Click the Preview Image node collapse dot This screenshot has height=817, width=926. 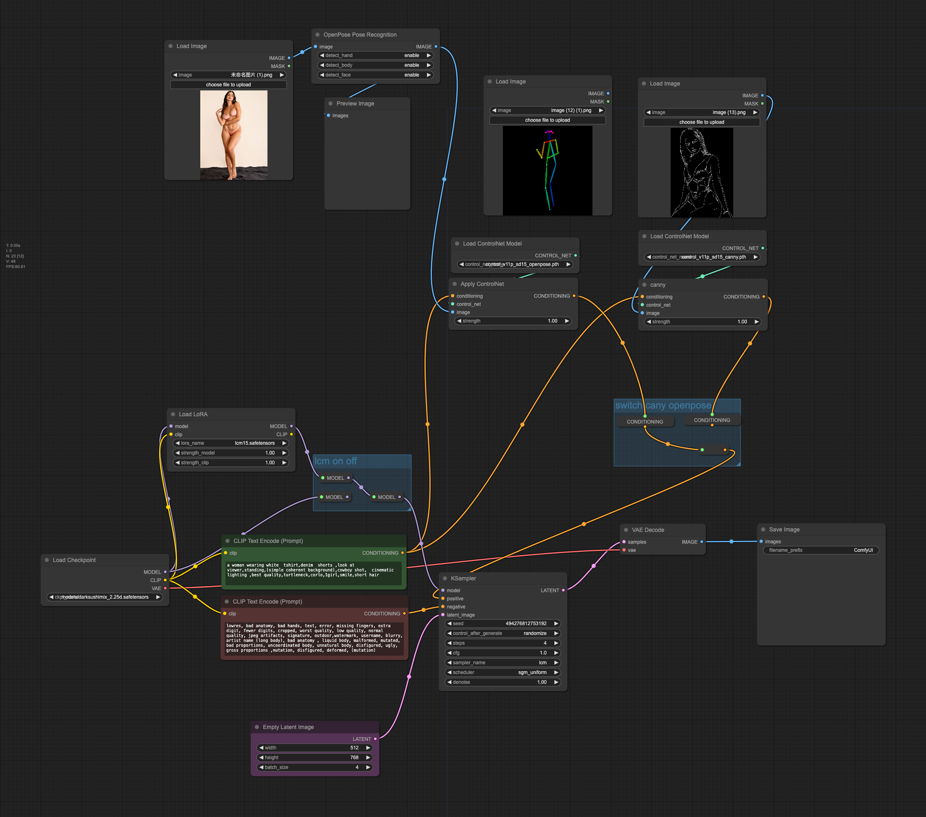point(331,104)
